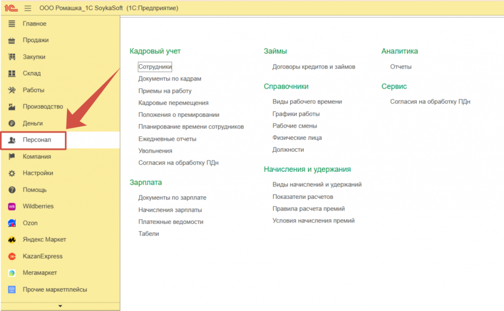Click the Ozon logo icon in sidebar

coord(12,223)
